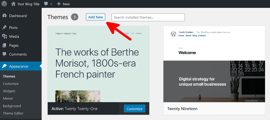The height and width of the screenshot is (120, 270).
Task: Click the Comments speech bubble sidebar icon
Action: (x=4, y=54)
